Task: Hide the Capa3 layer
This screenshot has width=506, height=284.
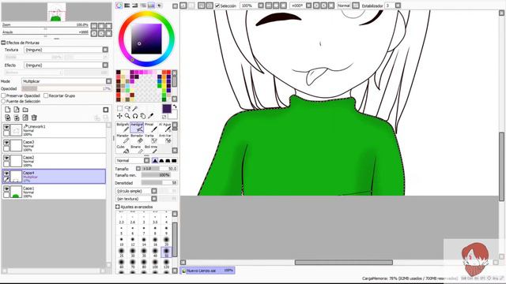Action: pos(6,142)
